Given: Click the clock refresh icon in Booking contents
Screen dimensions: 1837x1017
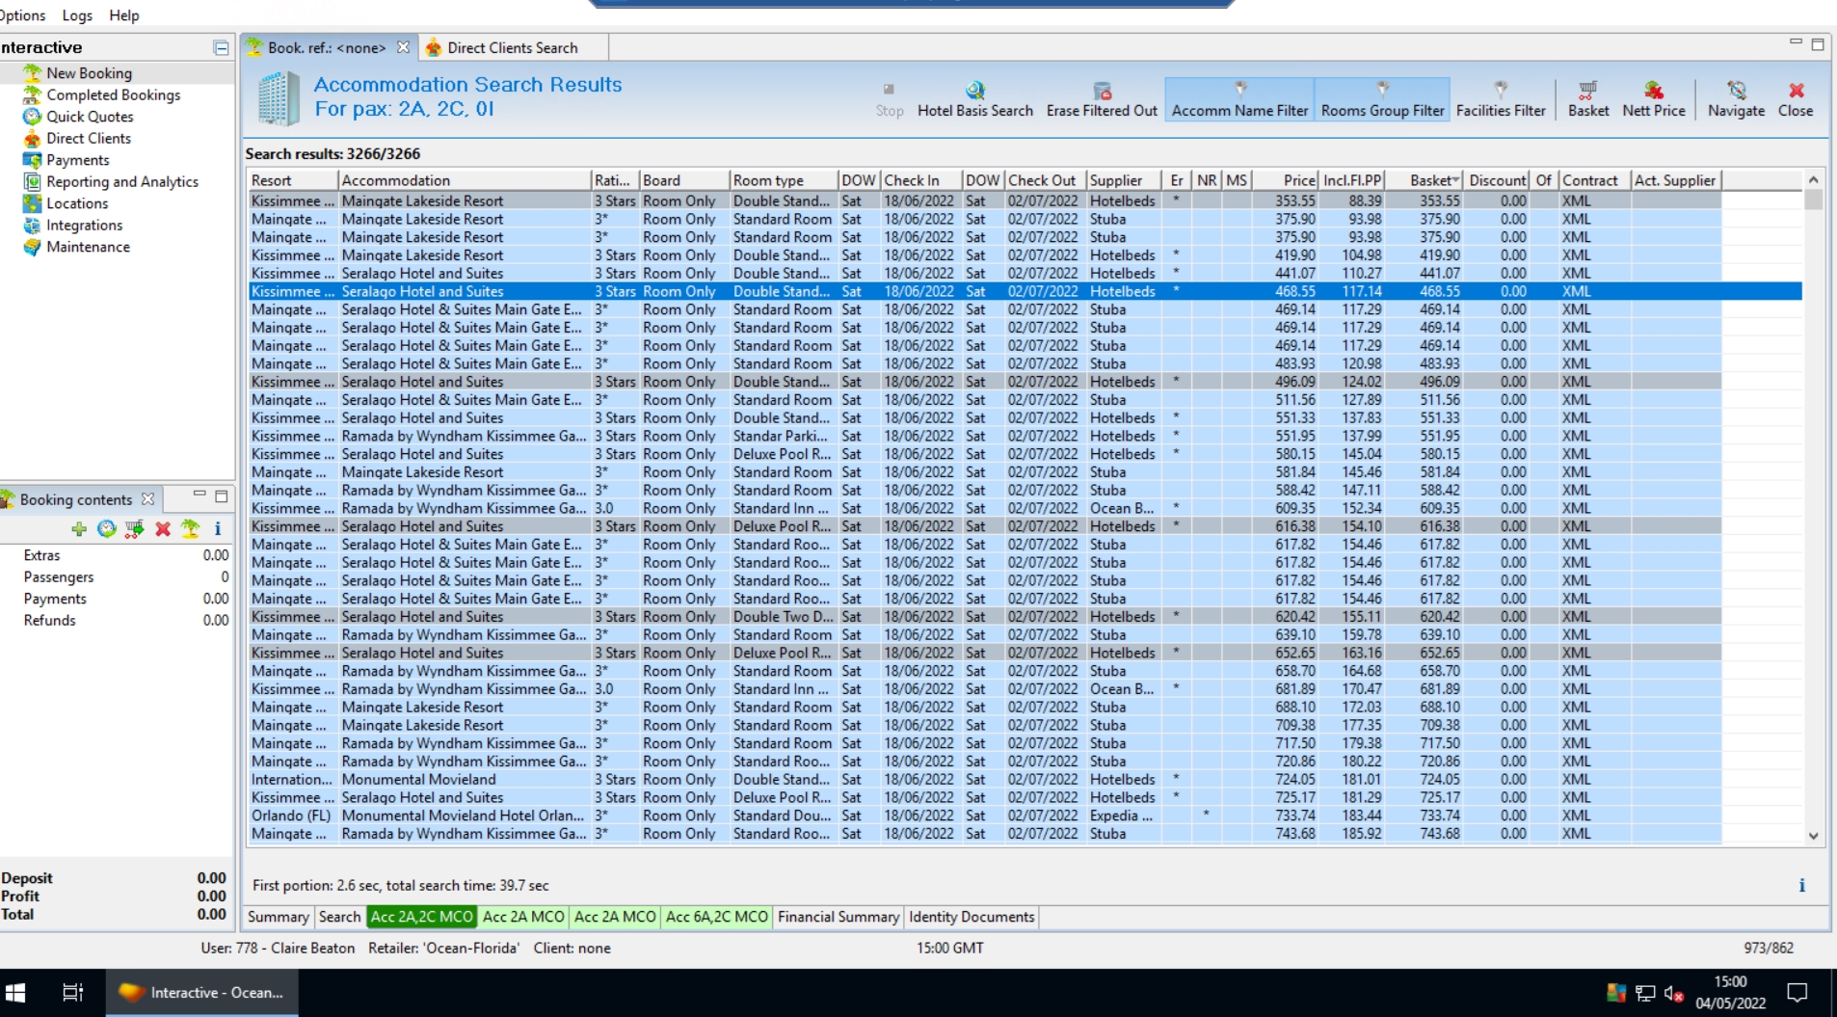Looking at the screenshot, I should pos(106,528).
